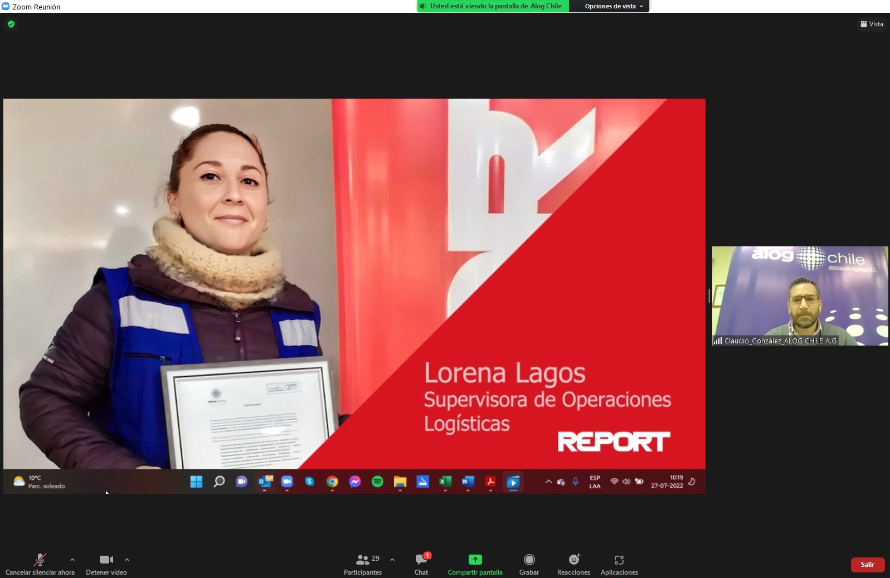Click shared screen ESP LAA language indicator

tap(595, 482)
